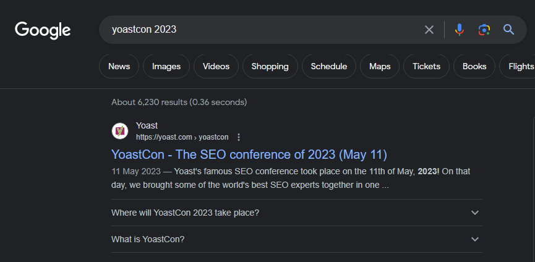This screenshot has width=535, height=262.
Task: Open the YoastCon SEO conference result link
Action: click(249, 154)
